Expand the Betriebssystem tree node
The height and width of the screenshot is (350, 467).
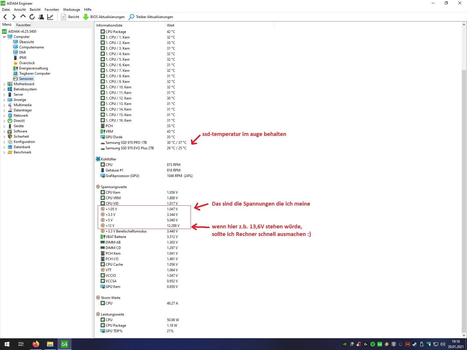[x=4, y=89]
